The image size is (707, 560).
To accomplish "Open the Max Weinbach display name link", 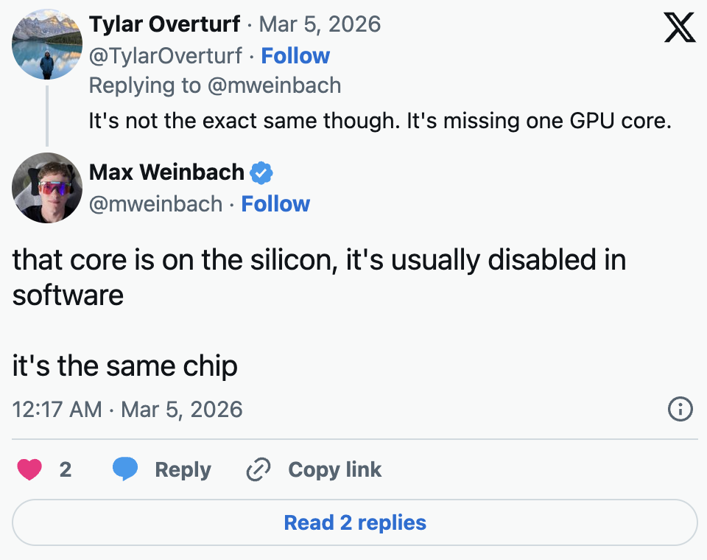I will [166, 172].
